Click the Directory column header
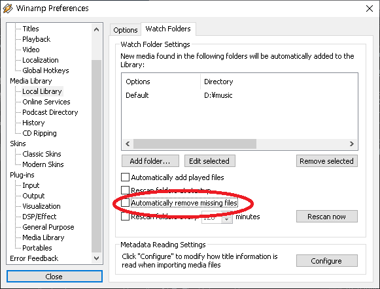This screenshot has width=380, height=289. click(218, 82)
